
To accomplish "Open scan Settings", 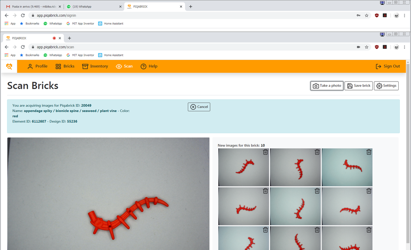I will pos(386,86).
